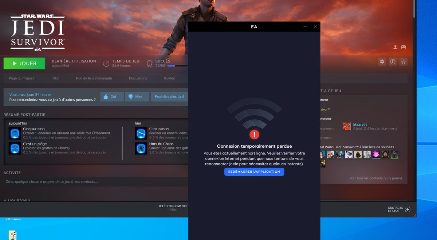Image resolution: width=437 pixels, height=240 pixels.
Task: Click the prêt maison desktop label
Action: click(x=13, y=219)
